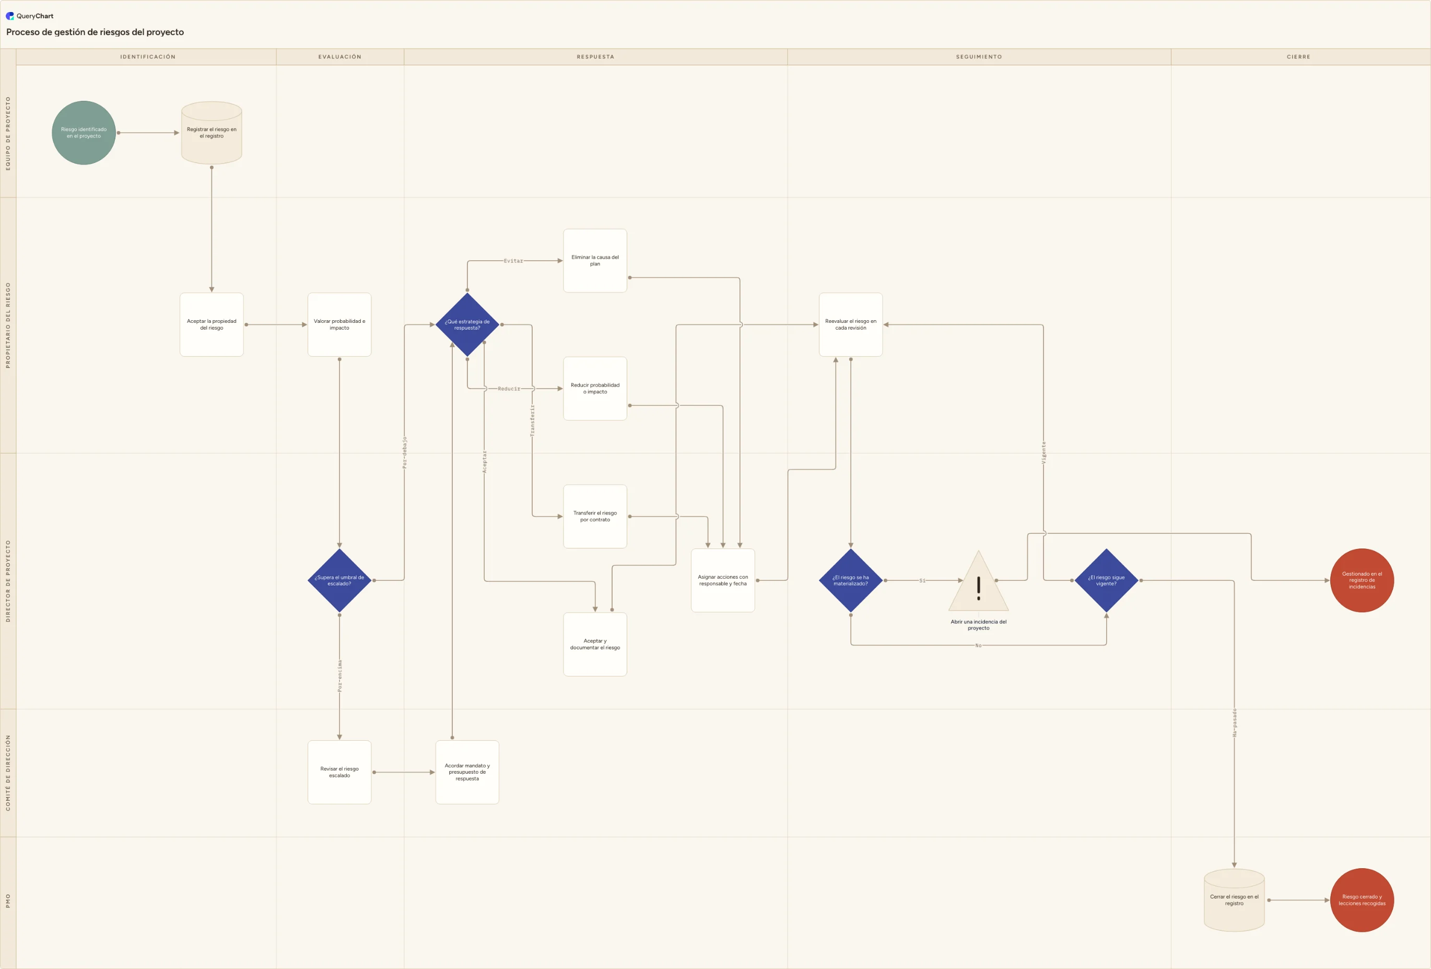Select the 'Transferir el riesgo por contrato' box
This screenshot has height=969, width=1431.
[x=595, y=516]
